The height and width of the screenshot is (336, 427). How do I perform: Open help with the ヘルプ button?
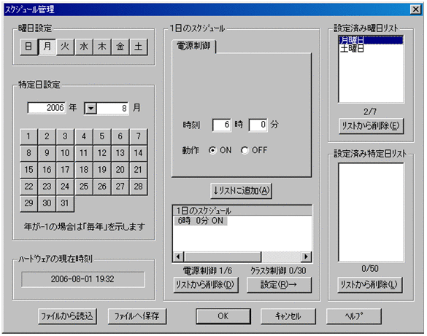(354, 316)
